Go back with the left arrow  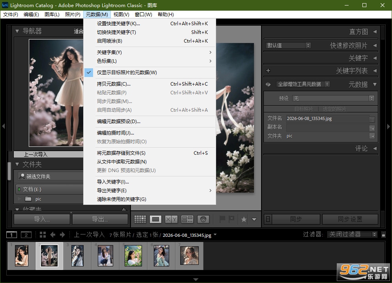pyautogui.click(x=53, y=235)
